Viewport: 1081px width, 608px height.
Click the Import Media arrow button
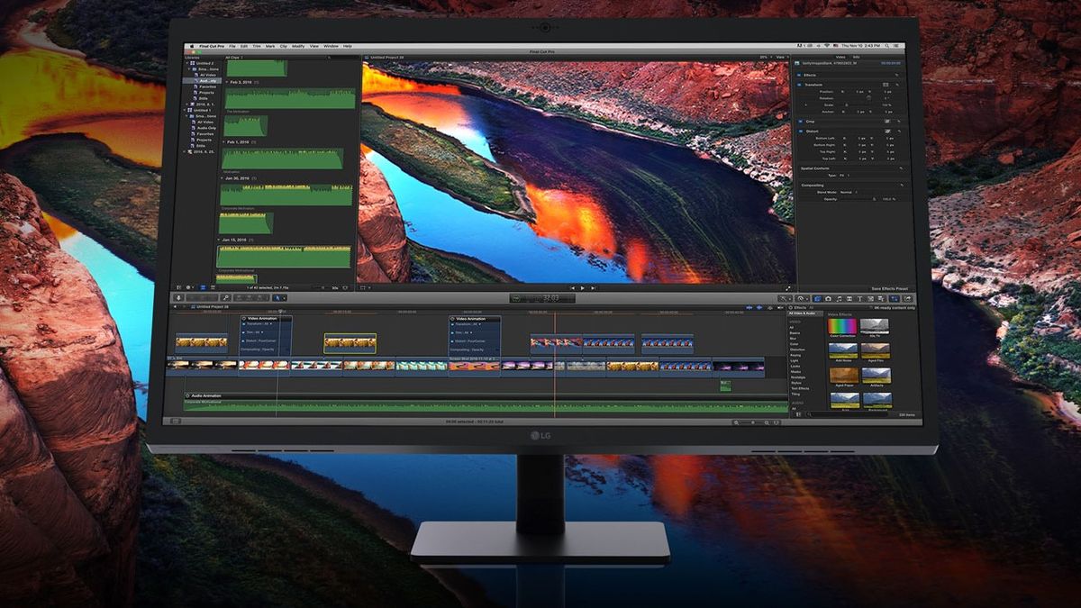[179, 298]
